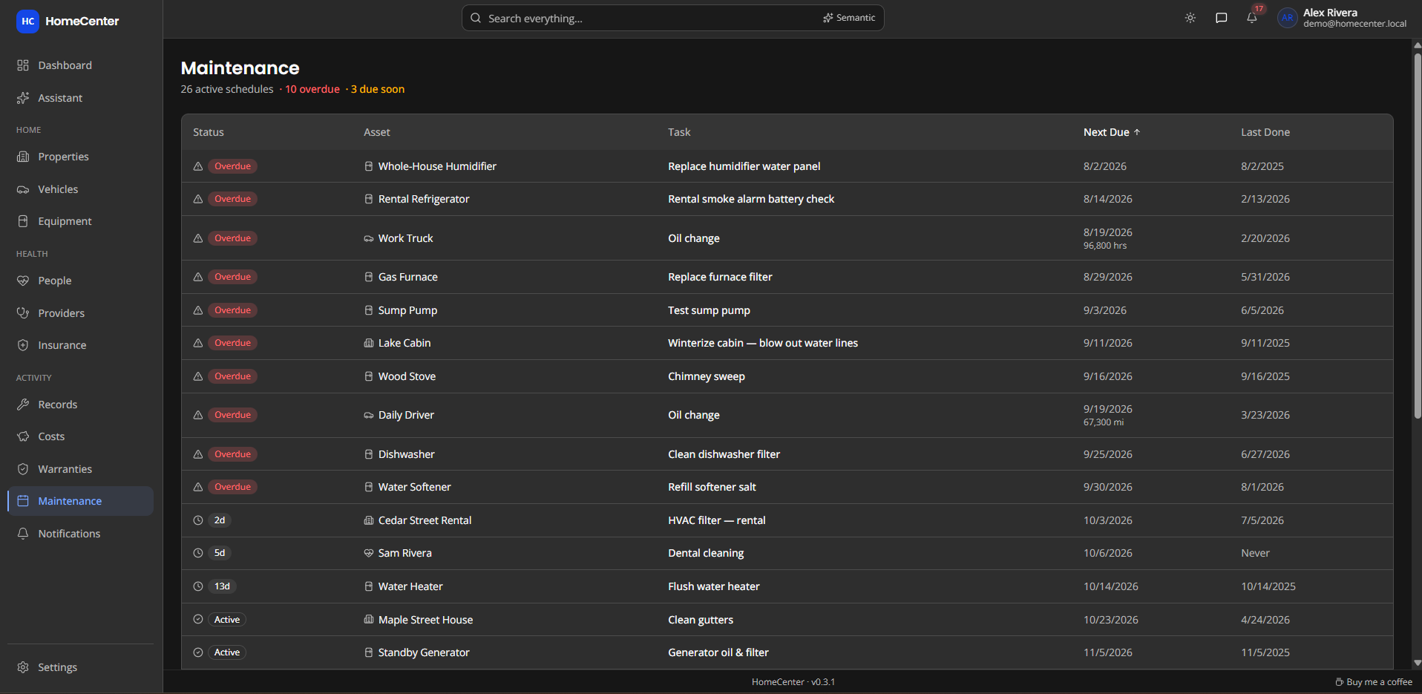The image size is (1422, 694).
Task: Open the notifications bell with badge 17
Action: click(1252, 18)
